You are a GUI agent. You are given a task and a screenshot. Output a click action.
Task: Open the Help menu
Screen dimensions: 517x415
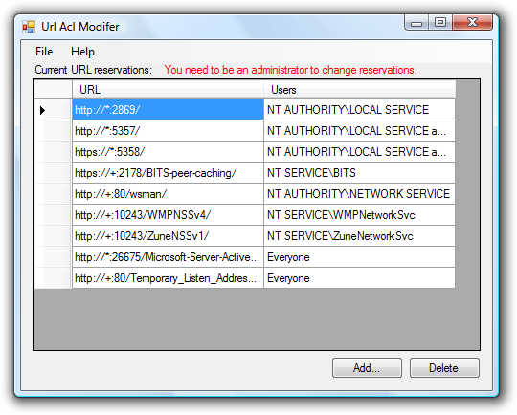pyautogui.click(x=82, y=52)
